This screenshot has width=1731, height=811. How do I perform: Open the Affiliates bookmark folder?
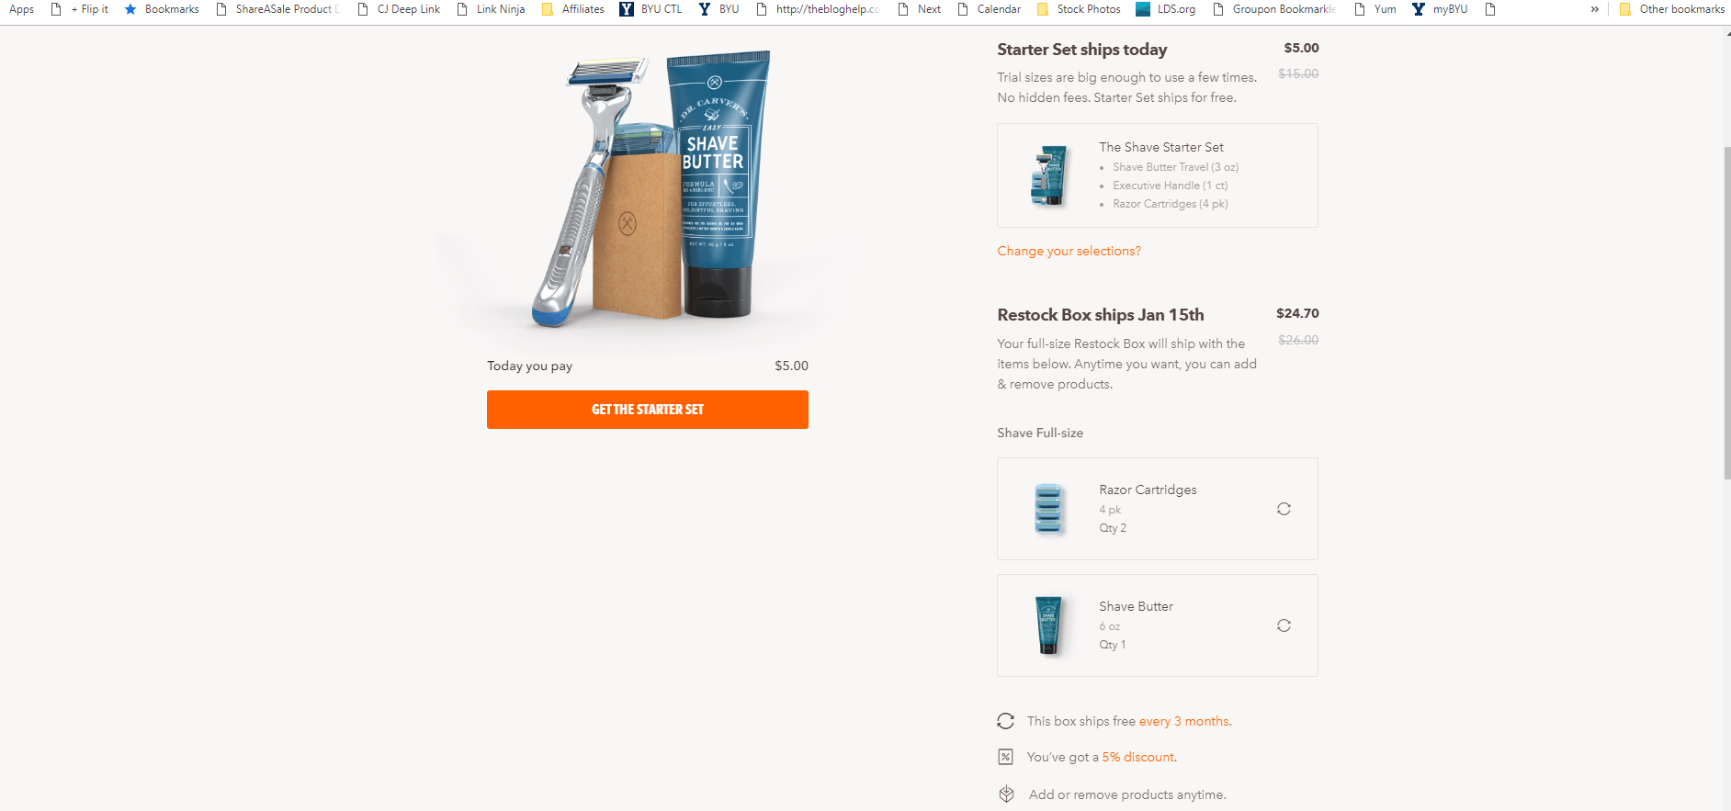click(573, 9)
